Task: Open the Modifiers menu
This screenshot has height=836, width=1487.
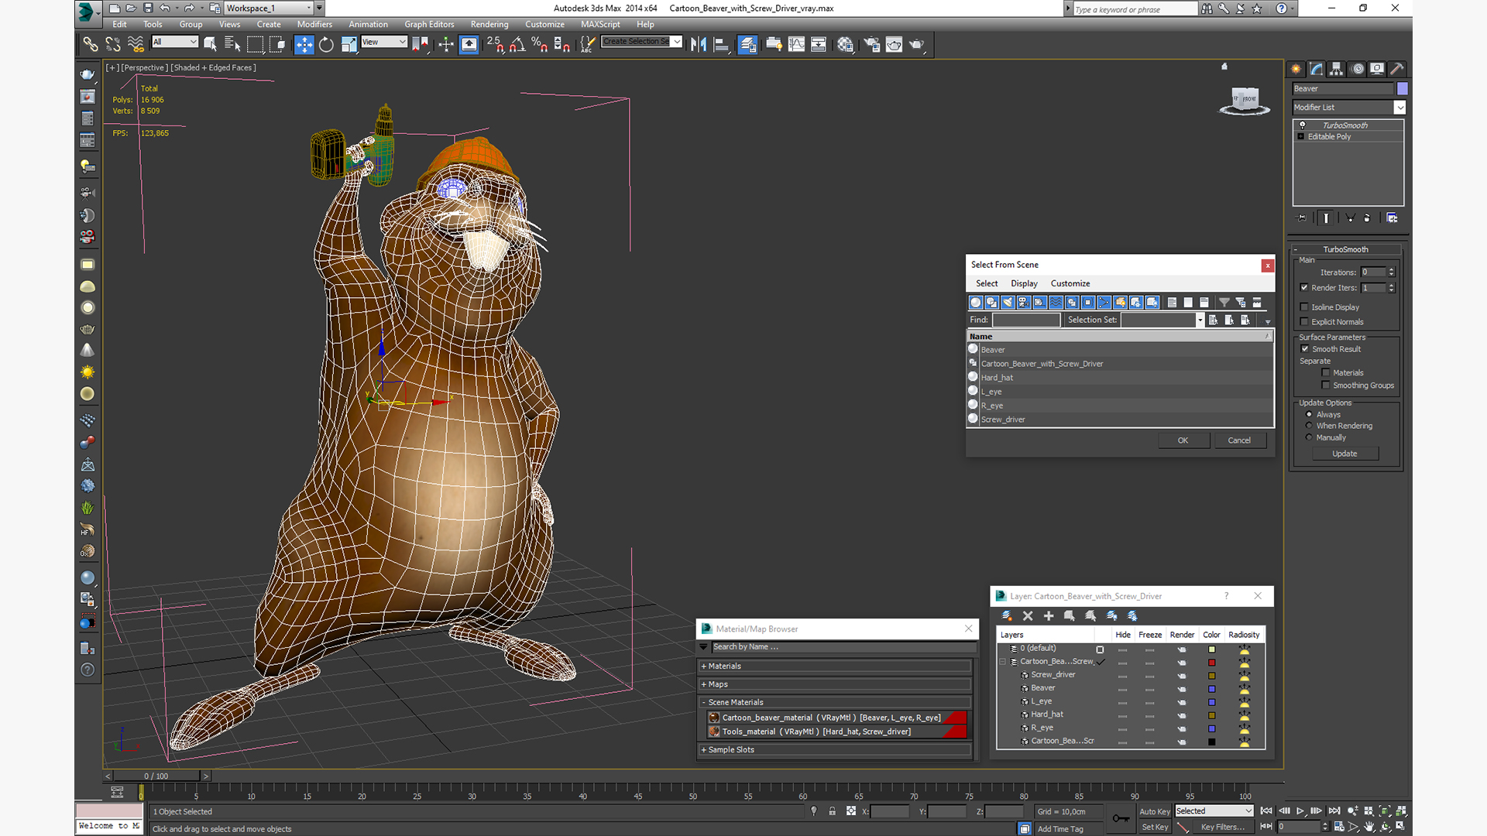Action: click(314, 24)
